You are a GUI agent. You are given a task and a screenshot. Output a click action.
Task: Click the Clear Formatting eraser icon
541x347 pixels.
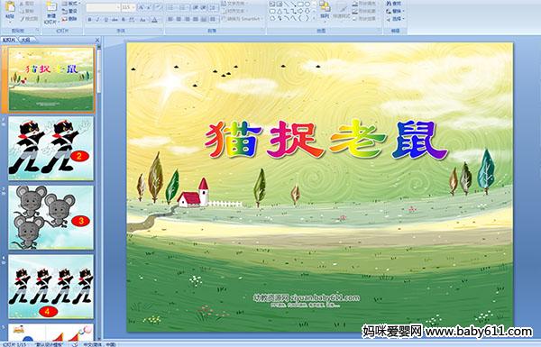coord(158,7)
